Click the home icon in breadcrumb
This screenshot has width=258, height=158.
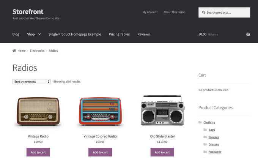[14, 51]
